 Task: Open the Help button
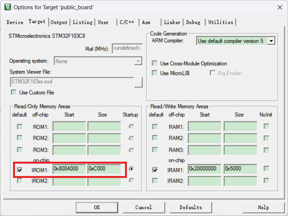click(264, 208)
